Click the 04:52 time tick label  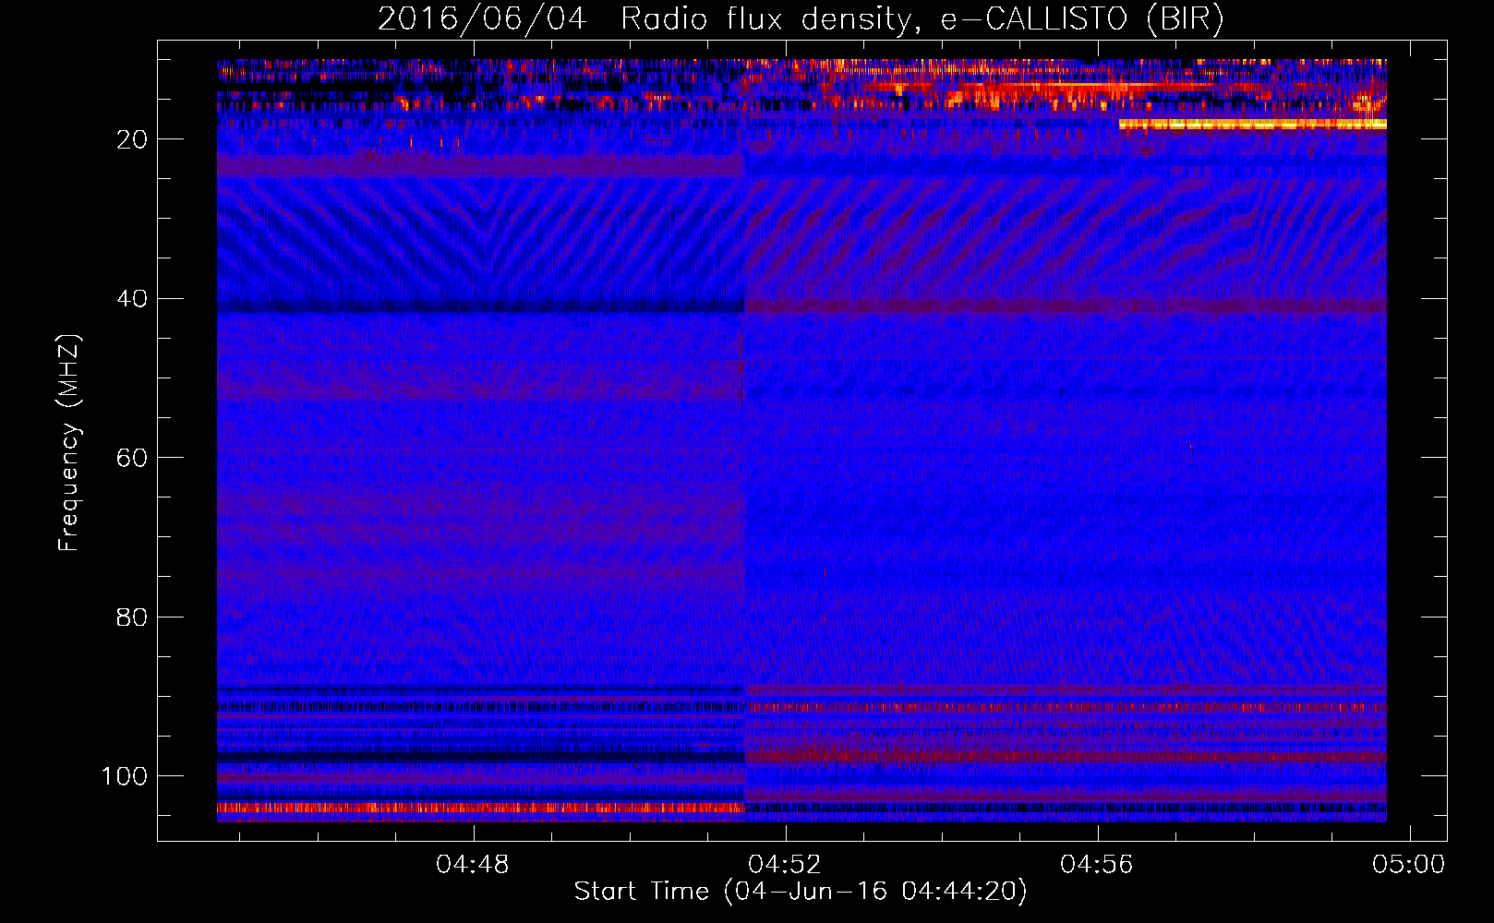[785, 865]
